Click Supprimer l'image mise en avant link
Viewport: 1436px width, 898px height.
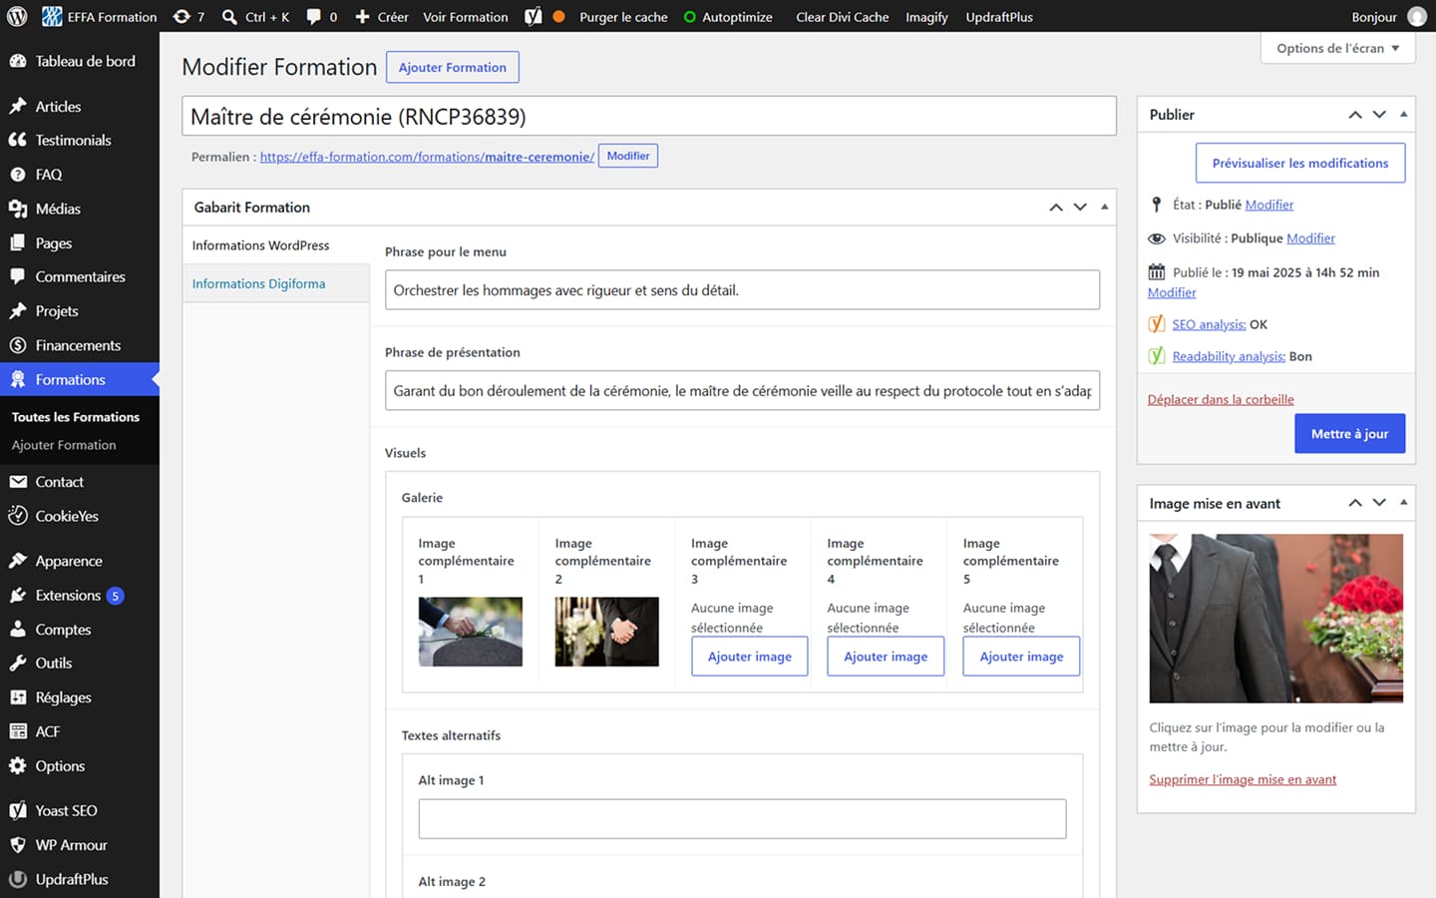click(x=1243, y=779)
